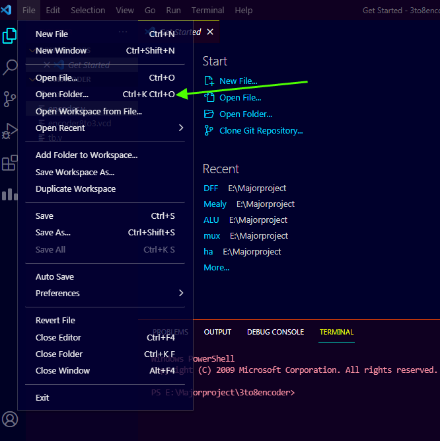Image resolution: width=440 pixels, height=441 pixels.
Task: Open recent project ha
Action: click(208, 251)
